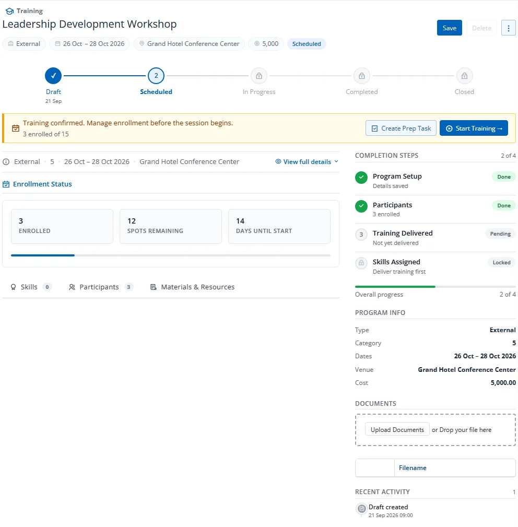Click the Venue value in Program Info
The width and height of the screenshot is (518, 527).
(x=467, y=369)
